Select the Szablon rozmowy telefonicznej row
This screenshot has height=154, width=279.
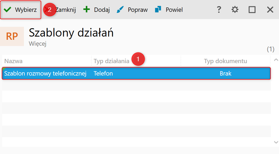click(45, 73)
